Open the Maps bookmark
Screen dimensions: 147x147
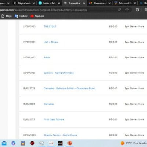(x=7, y=16)
